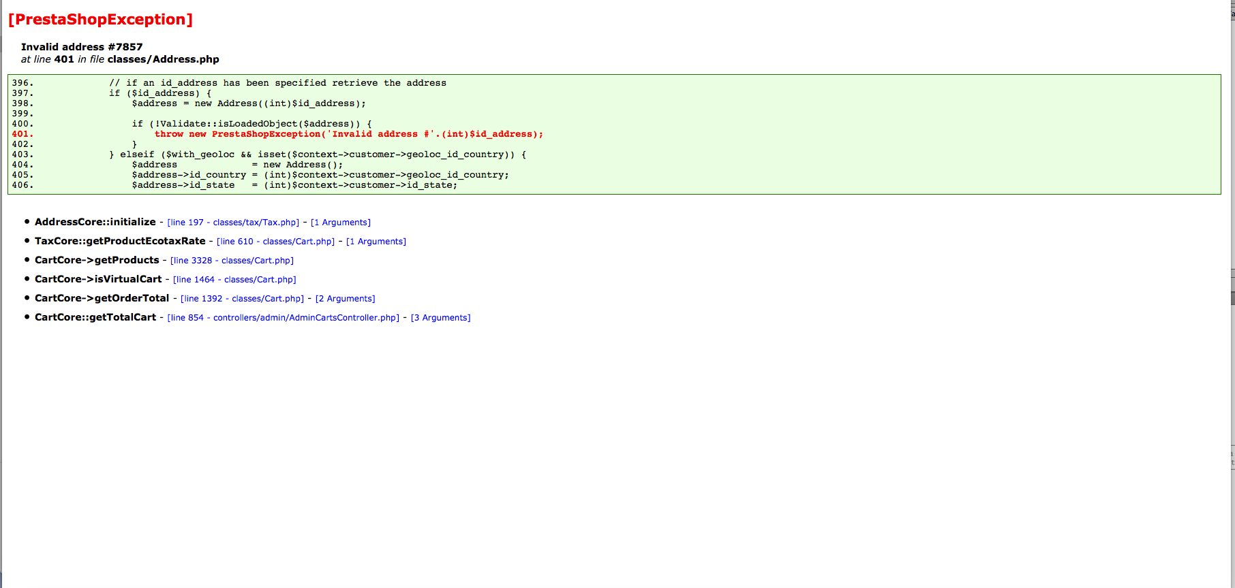This screenshot has width=1235, height=588.
Task: Expand the 1 Arguments link for AddressCore::initialize
Action: 341,223
